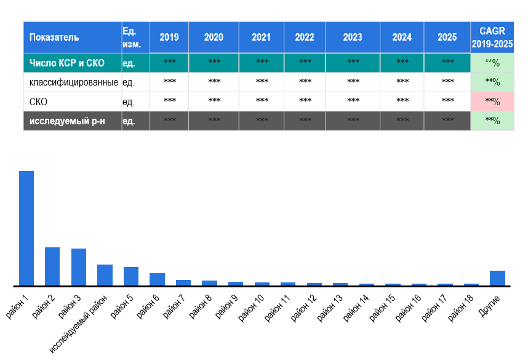Select the CAGR cell of "классифицированные" row

492,82
